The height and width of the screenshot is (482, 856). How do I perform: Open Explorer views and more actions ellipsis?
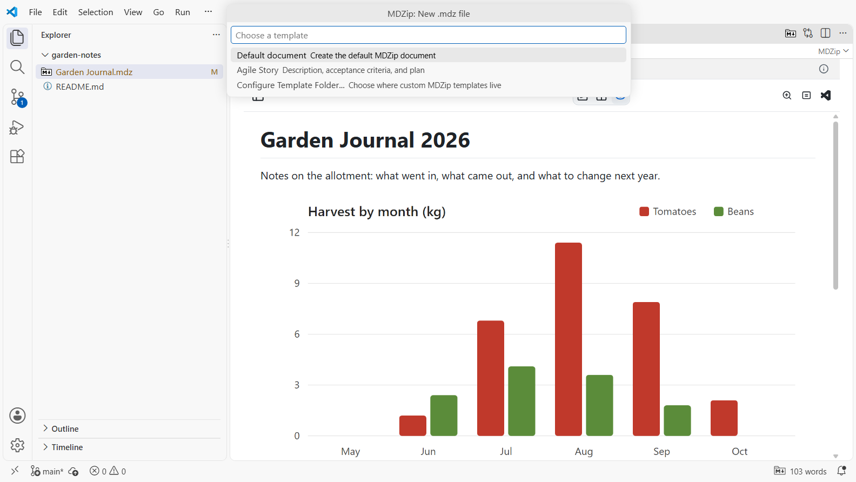click(216, 35)
